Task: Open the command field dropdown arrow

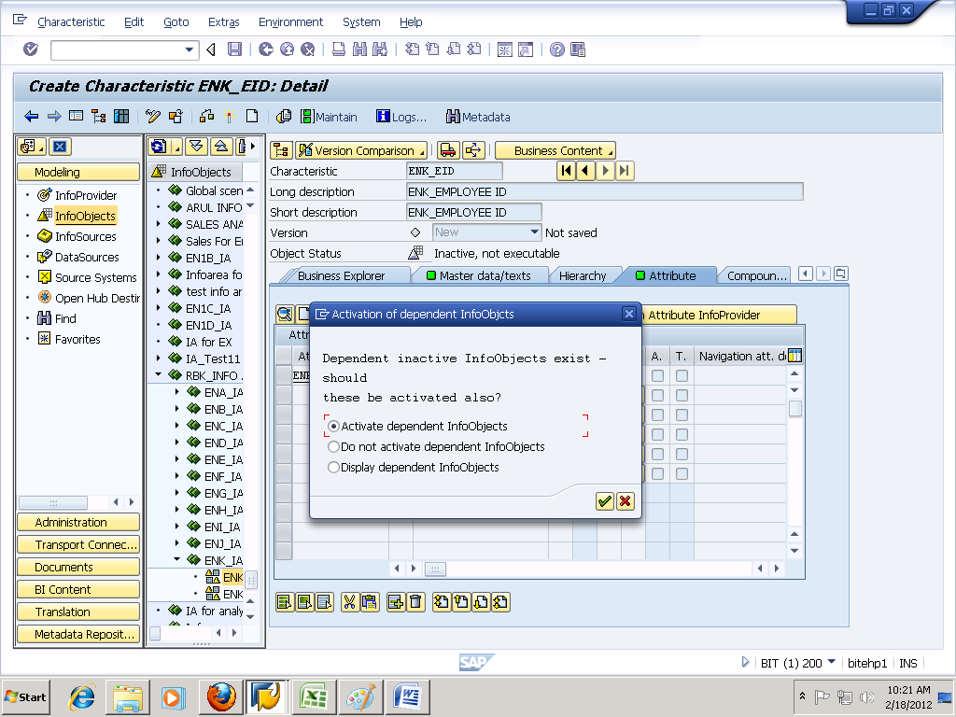Action: pos(189,50)
